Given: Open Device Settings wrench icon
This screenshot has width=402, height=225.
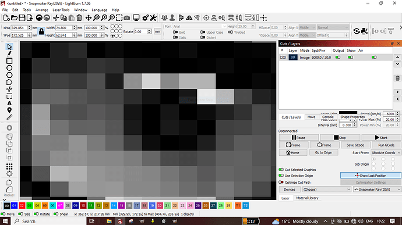Looking at the screenshot, I should click(153, 18).
